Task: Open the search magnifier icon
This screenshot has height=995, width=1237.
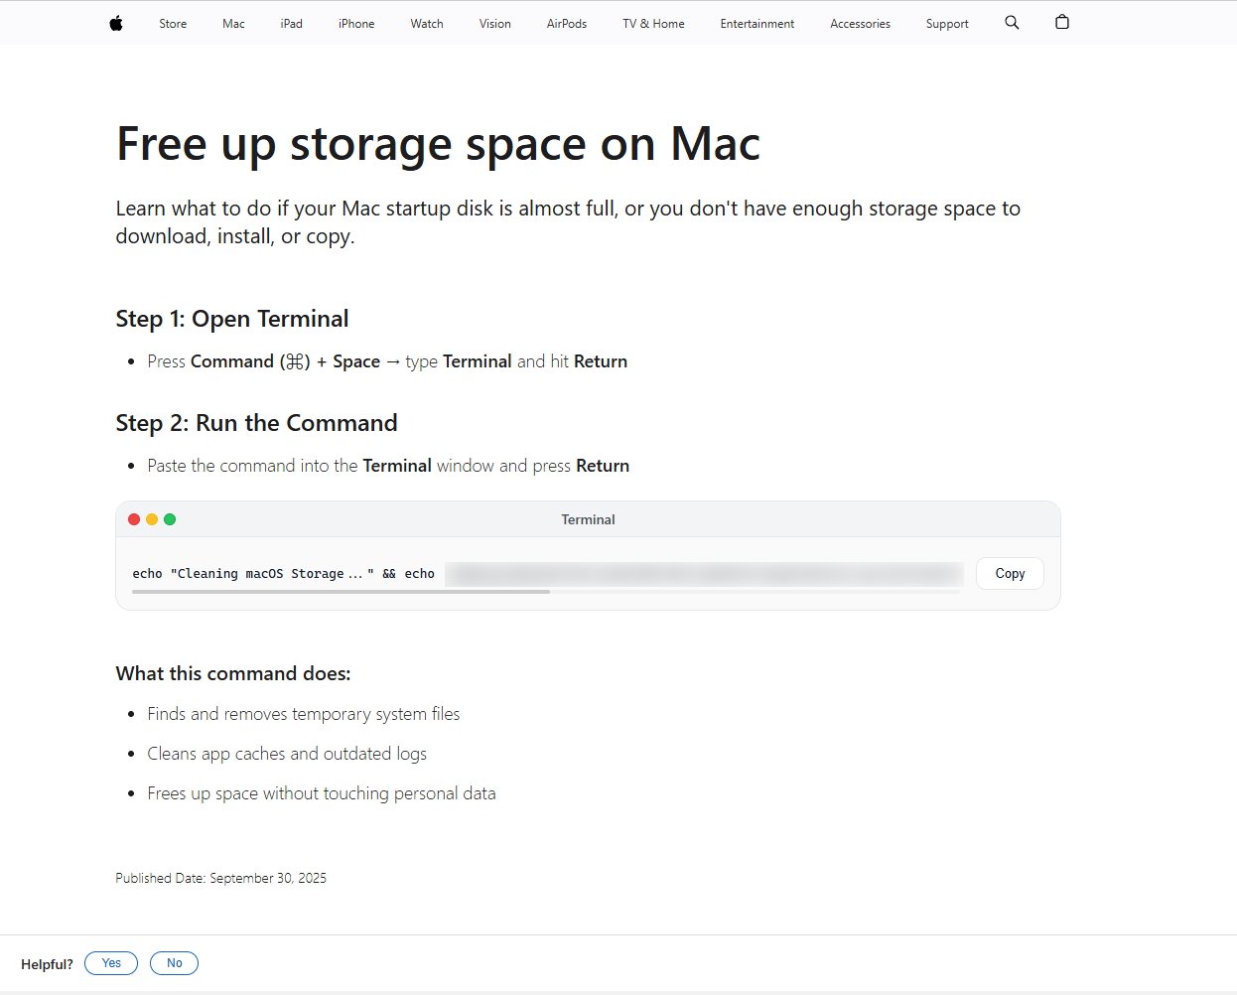Action: 1012,23
